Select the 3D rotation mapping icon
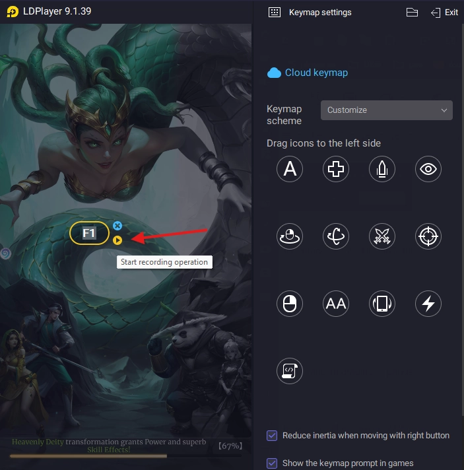 (336, 236)
